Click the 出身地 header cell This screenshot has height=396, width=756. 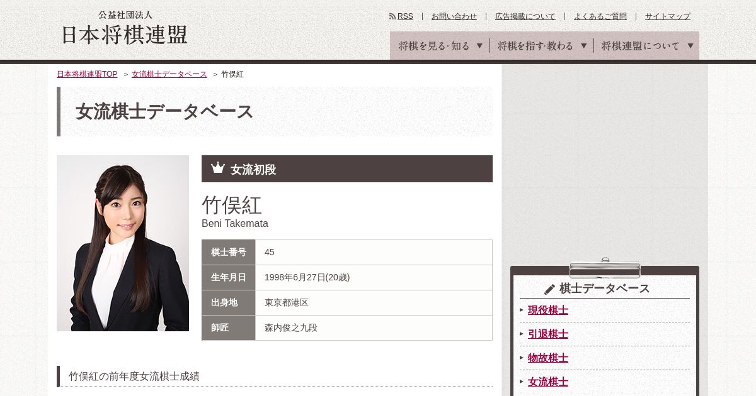(x=229, y=302)
